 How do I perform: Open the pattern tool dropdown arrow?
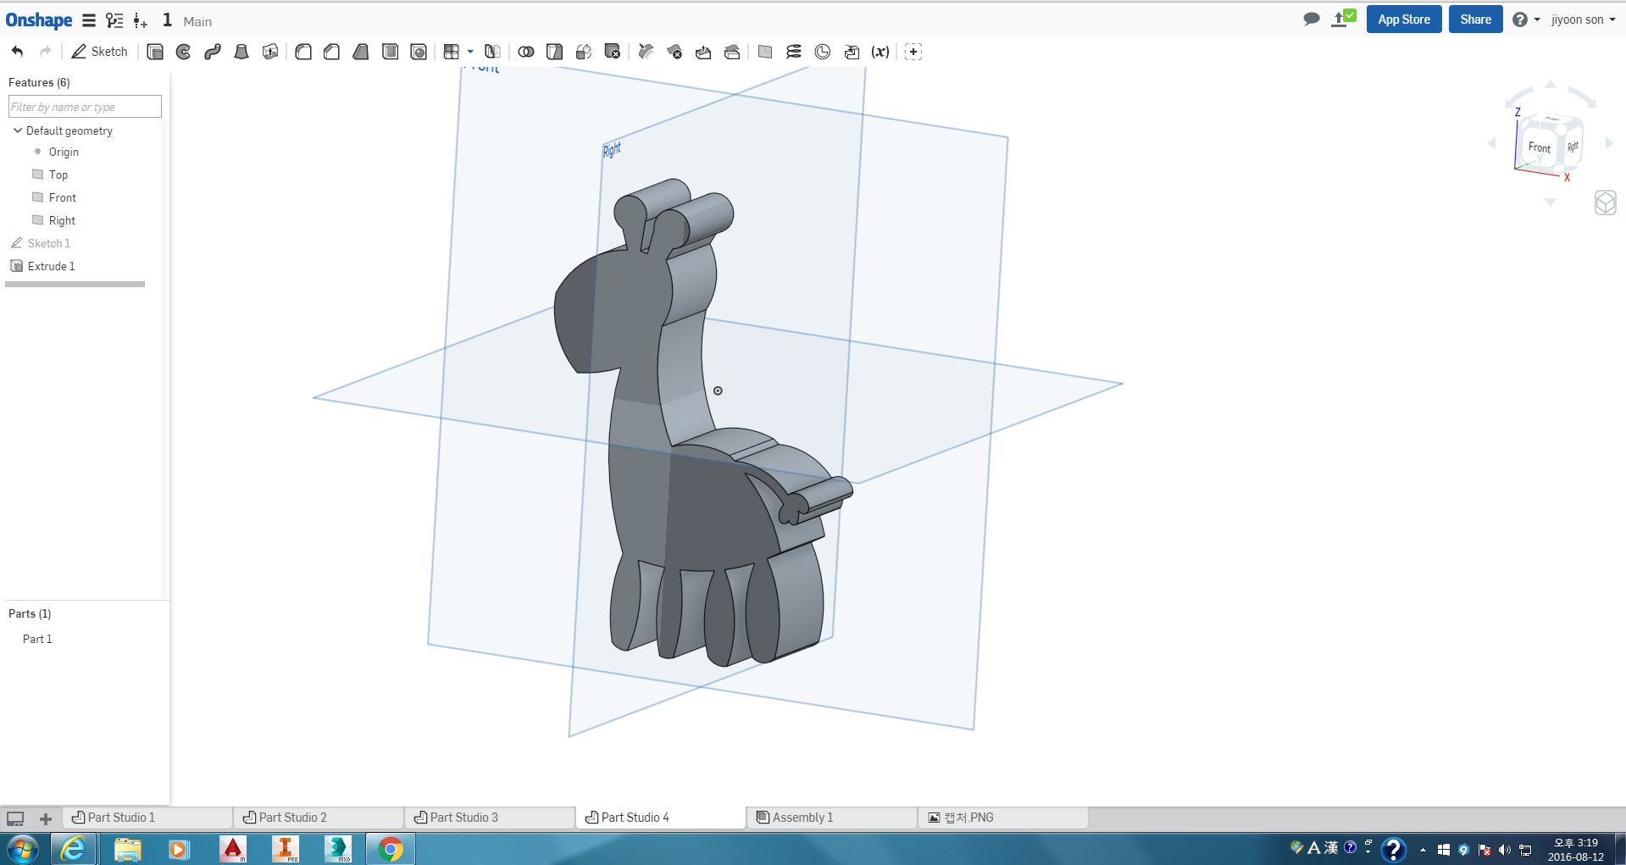click(470, 52)
